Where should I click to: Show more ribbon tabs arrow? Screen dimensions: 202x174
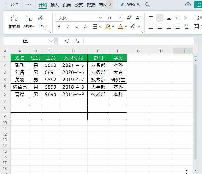(110, 4)
